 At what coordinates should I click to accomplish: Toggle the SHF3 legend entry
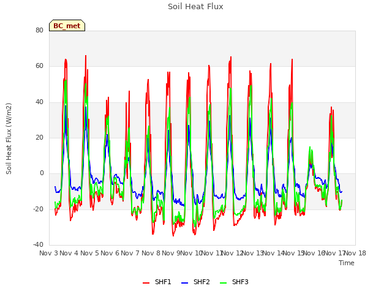coord(234,282)
